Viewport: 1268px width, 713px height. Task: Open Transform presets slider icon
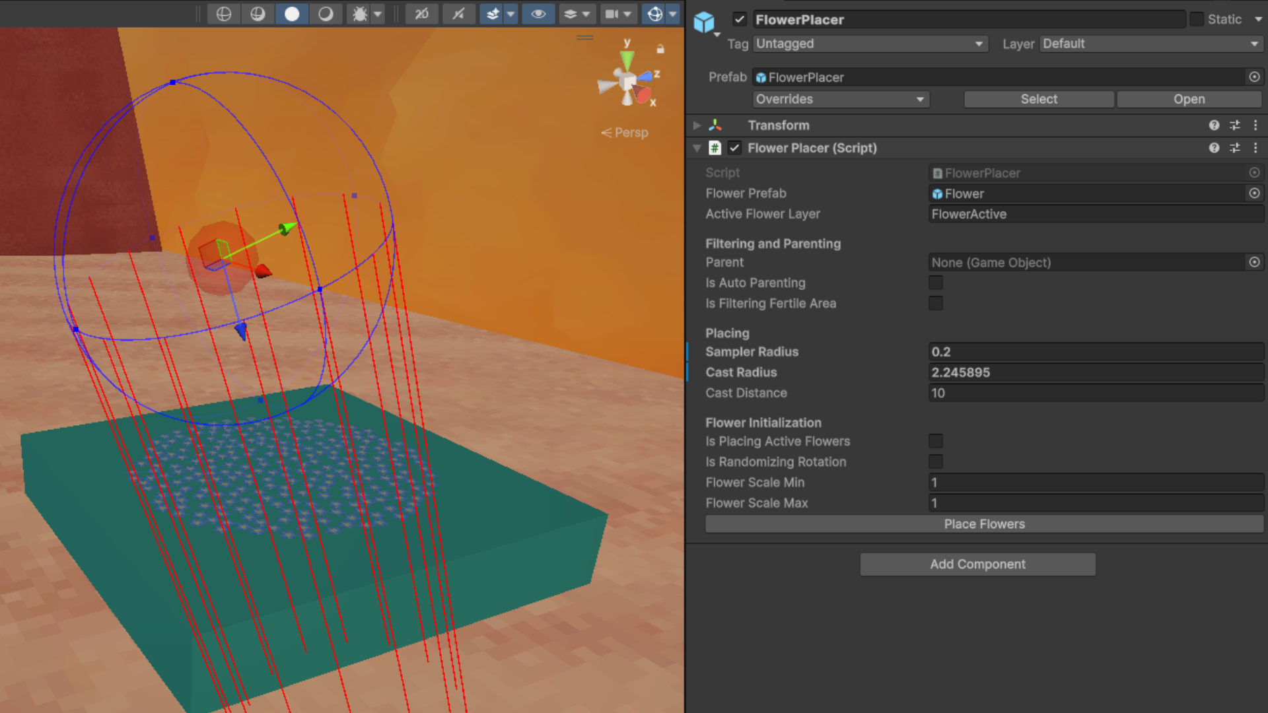tap(1235, 125)
